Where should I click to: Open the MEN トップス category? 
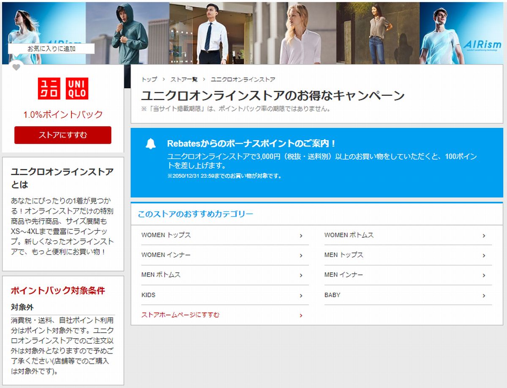408,255
